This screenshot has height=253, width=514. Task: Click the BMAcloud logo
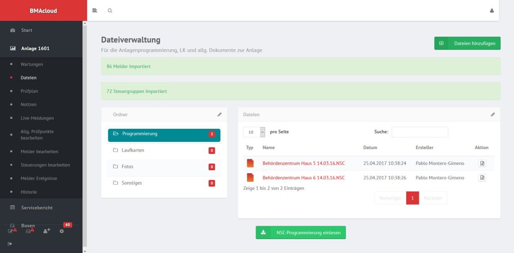coord(43,11)
